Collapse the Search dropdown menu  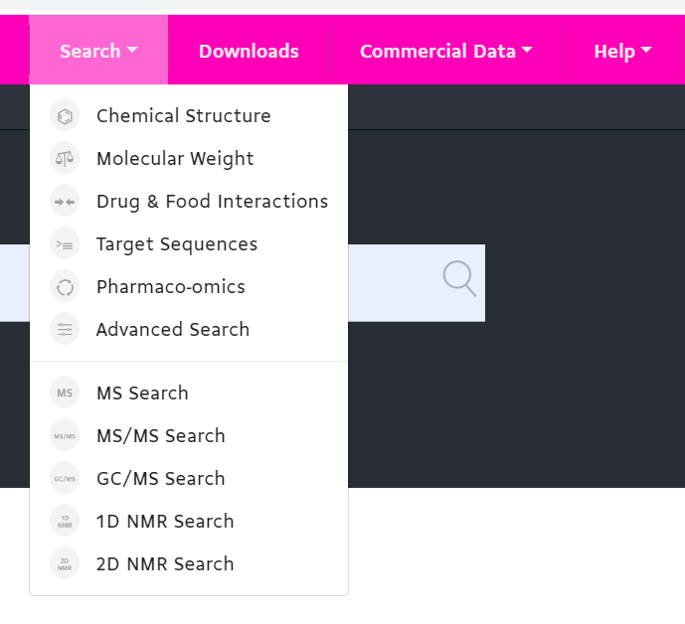[x=98, y=51]
